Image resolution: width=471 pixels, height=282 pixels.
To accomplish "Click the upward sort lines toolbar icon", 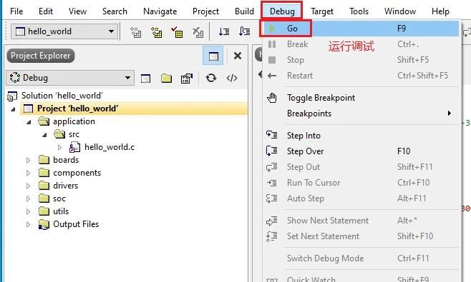I will click(245, 31).
